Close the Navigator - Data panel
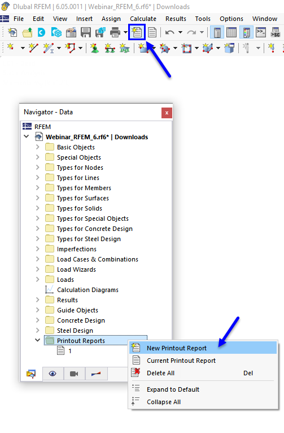 pos(167,113)
